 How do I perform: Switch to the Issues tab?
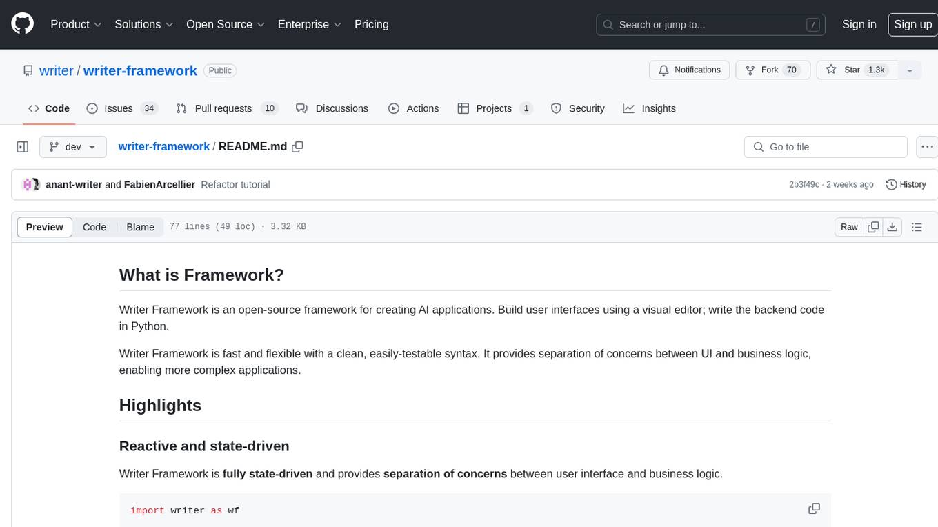122,108
